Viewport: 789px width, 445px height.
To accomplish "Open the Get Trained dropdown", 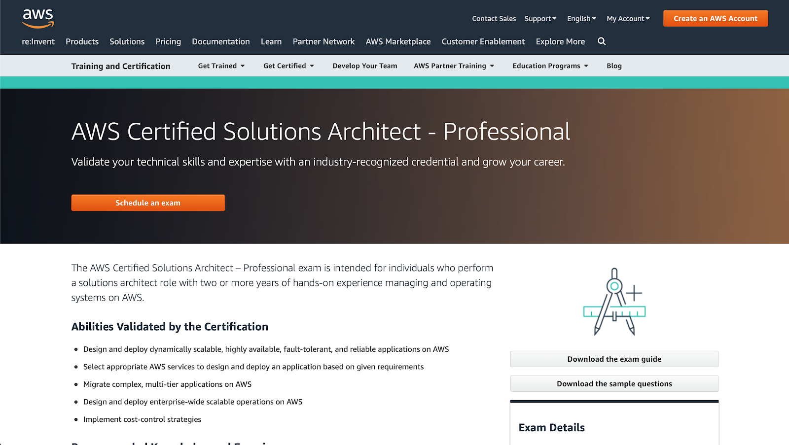I will pos(221,66).
